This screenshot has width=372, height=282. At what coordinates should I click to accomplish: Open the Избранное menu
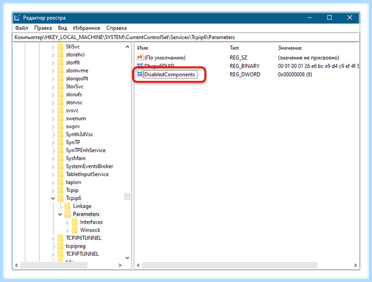86,28
